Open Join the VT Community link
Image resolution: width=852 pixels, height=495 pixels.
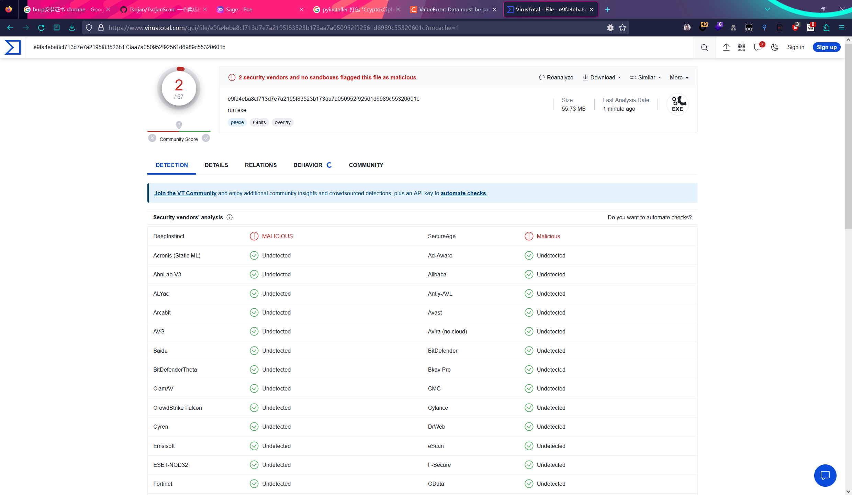coord(185,194)
